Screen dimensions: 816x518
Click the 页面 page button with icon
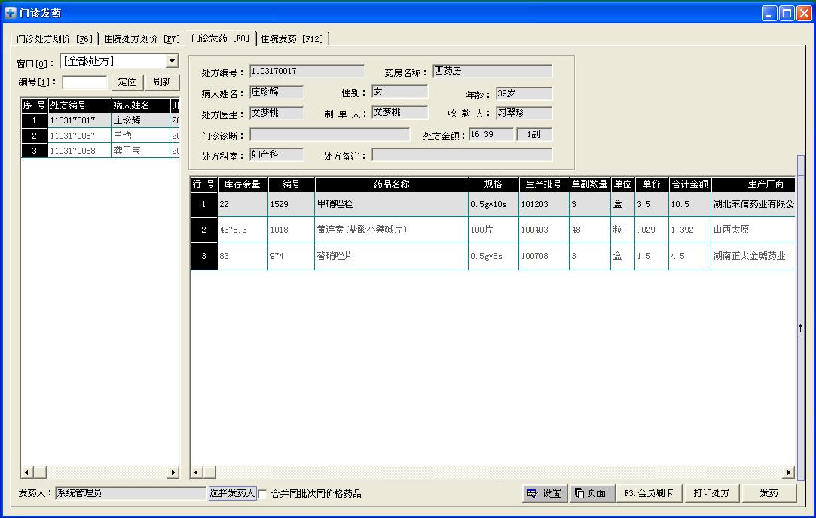click(590, 493)
